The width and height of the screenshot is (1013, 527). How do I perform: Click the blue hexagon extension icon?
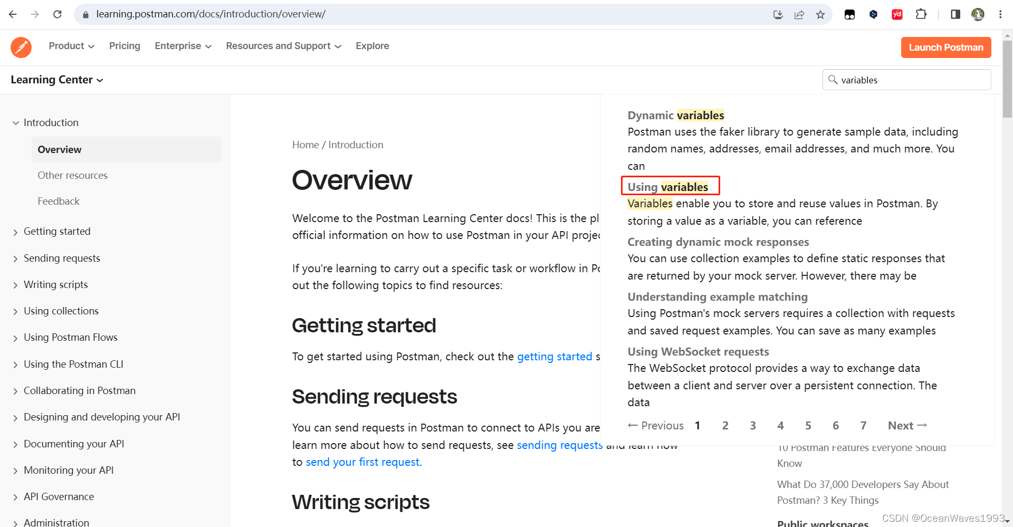point(874,14)
